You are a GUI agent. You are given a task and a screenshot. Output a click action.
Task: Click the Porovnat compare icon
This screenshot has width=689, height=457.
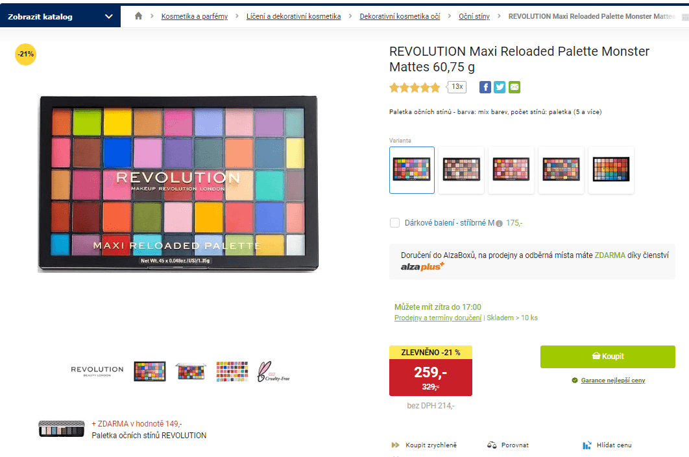tap(492, 445)
